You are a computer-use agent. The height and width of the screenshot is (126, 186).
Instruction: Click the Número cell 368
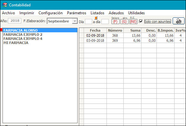point(115,35)
